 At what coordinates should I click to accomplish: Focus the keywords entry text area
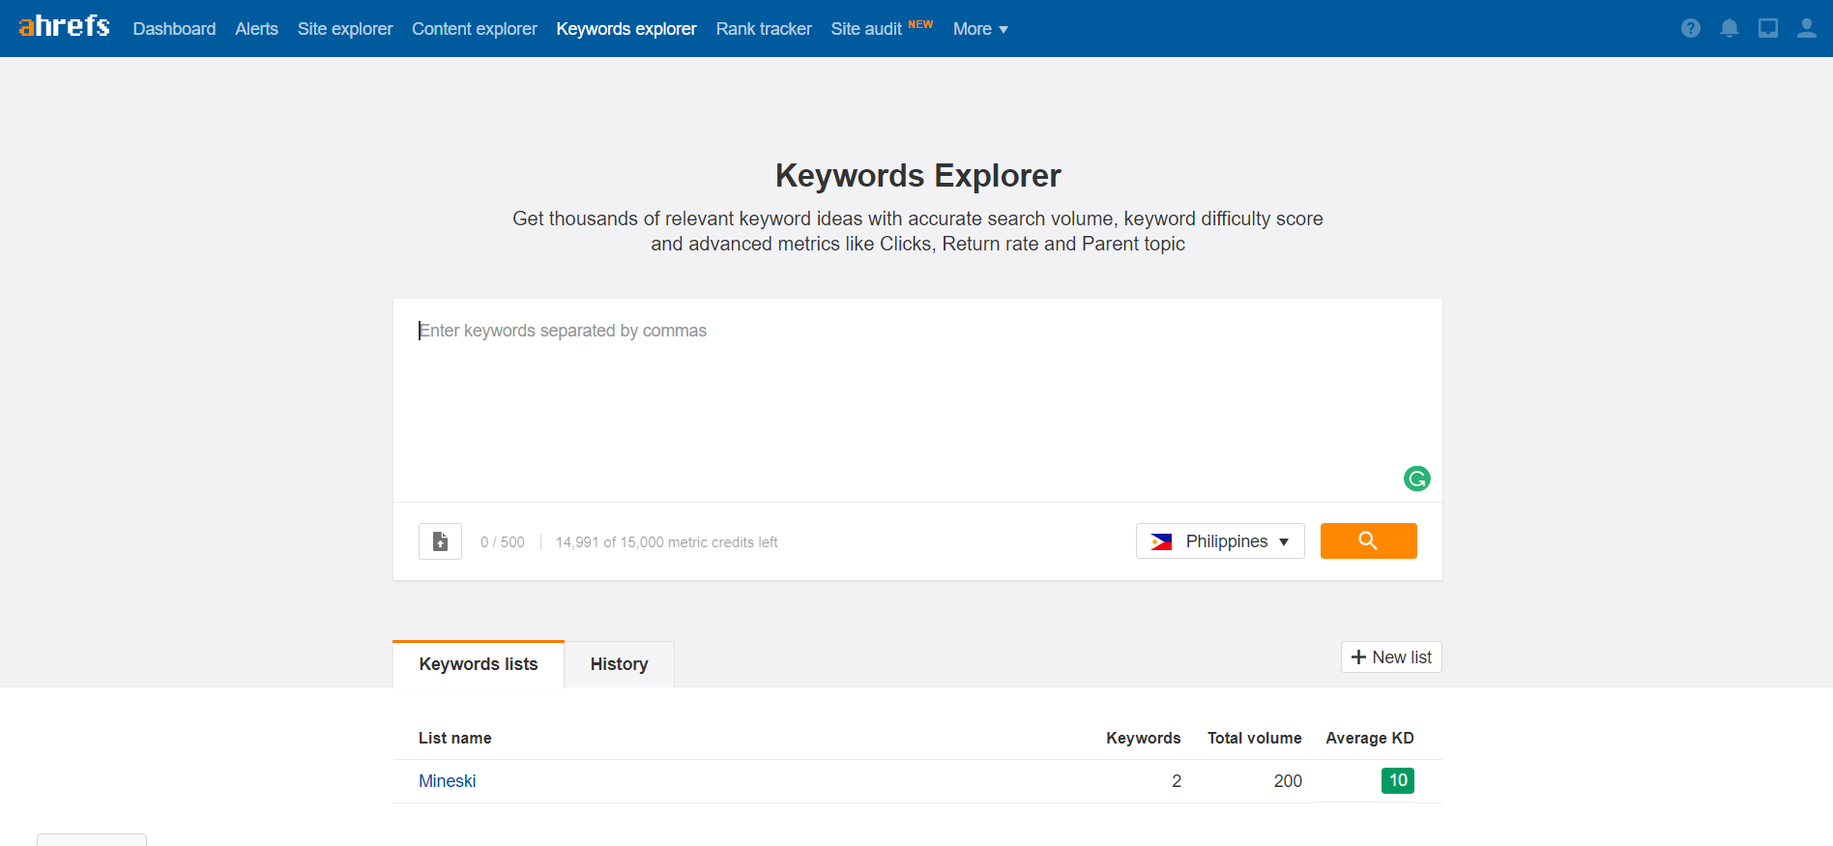916,398
